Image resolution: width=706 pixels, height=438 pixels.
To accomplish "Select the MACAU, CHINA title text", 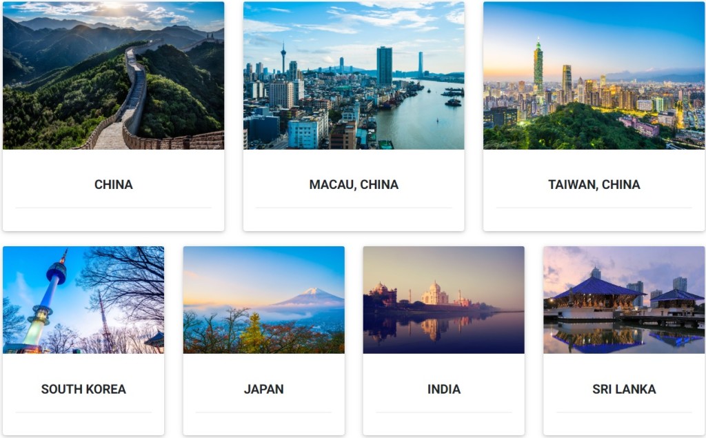I will [x=354, y=185].
